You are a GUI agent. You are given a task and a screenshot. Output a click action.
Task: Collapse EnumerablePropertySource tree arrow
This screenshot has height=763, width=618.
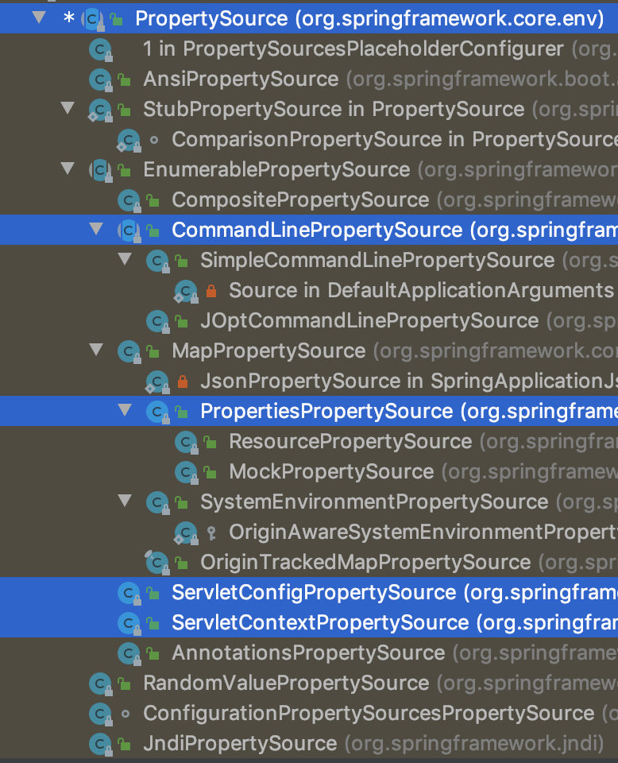coord(68,168)
